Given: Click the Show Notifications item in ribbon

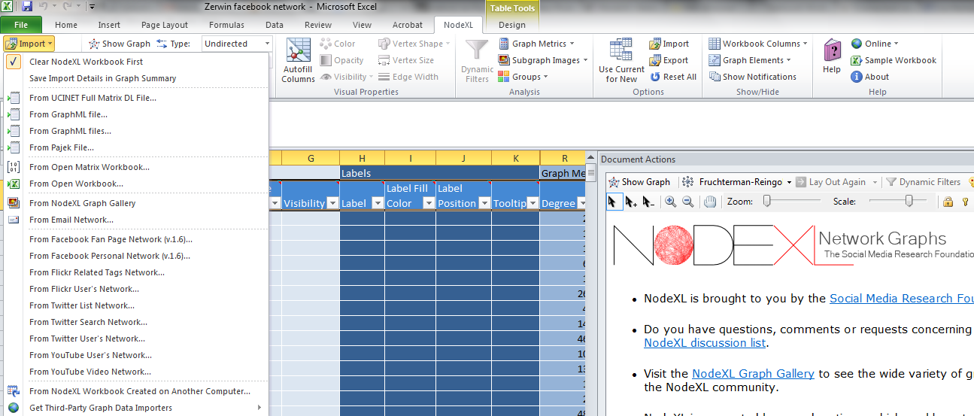Looking at the screenshot, I should (x=753, y=77).
